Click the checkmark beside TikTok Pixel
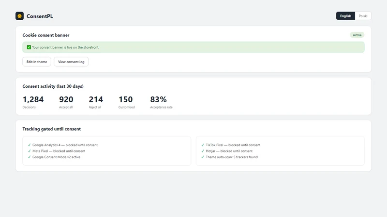This screenshot has width=387, height=217. pyautogui.click(x=203, y=145)
